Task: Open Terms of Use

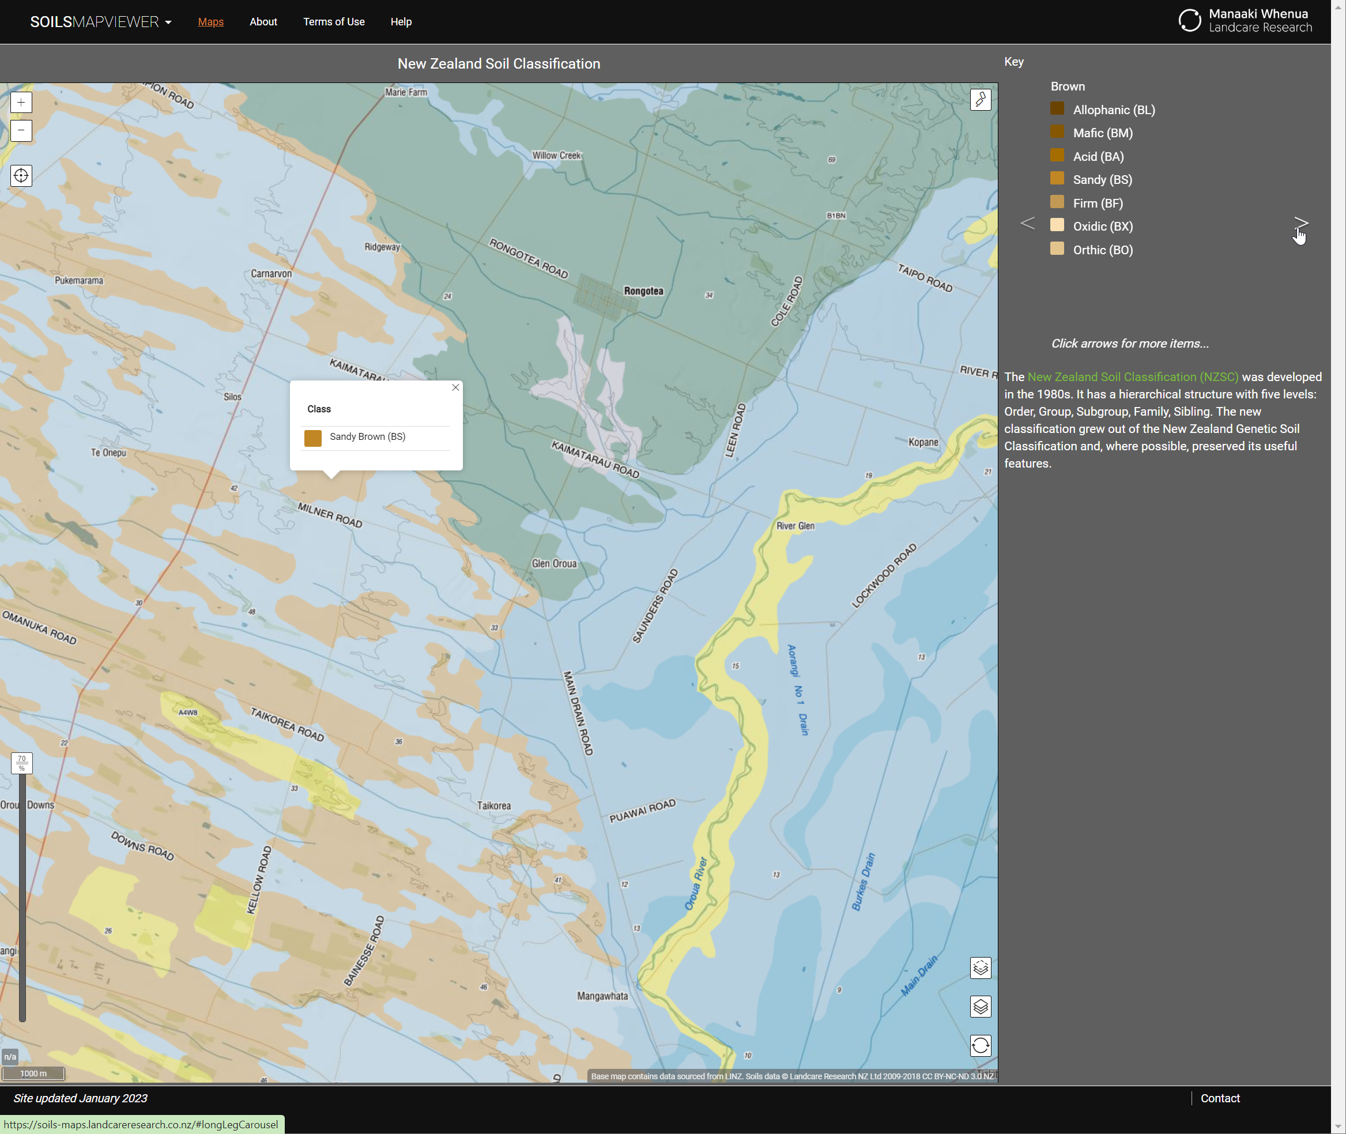Action: (334, 22)
